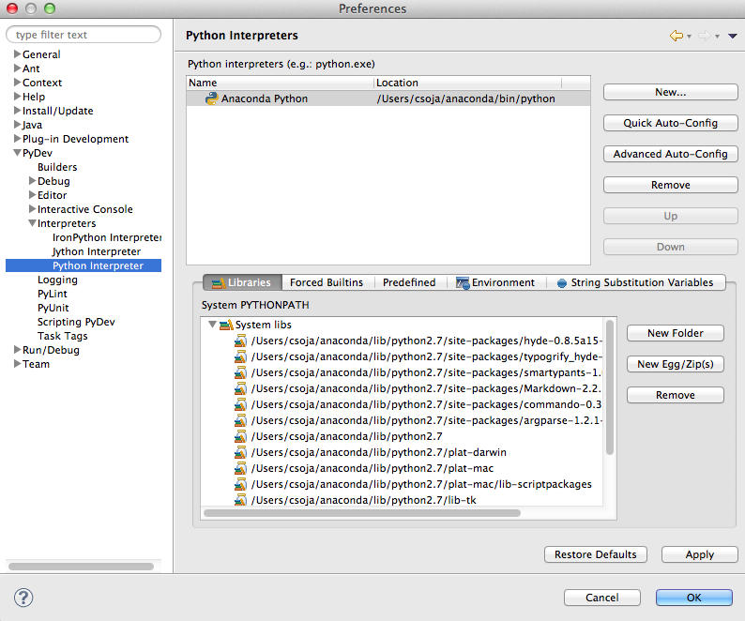This screenshot has height=621, width=745.
Task: Open the PyLint preferences page
Action: click(x=53, y=294)
